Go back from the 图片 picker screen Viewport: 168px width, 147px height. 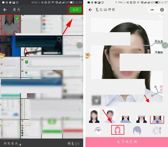coord(5,10)
